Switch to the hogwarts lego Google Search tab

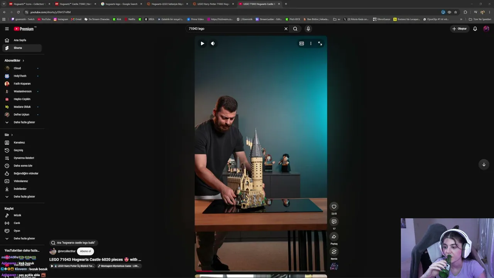pyautogui.click(x=122, y=4)
